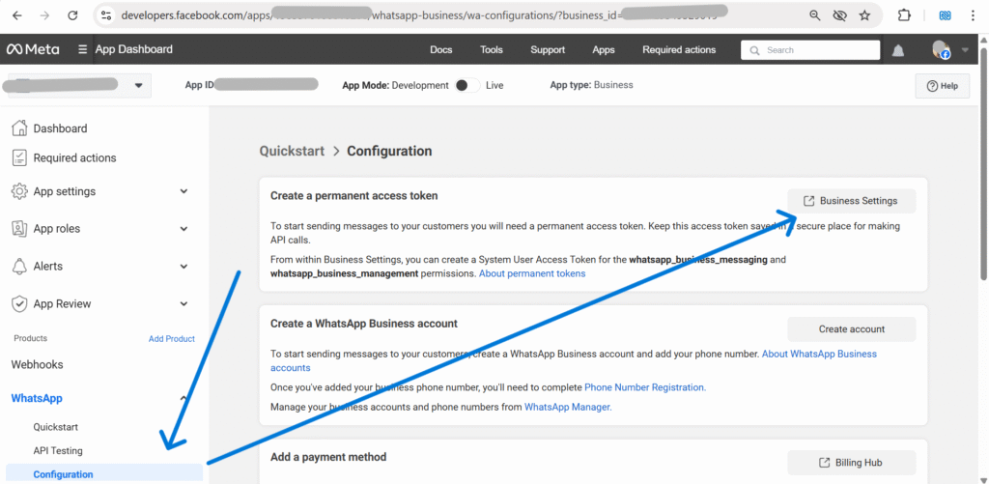Click the notifications bell icon
This screenshot has height=484, width=989.
[x=898, y=50]
